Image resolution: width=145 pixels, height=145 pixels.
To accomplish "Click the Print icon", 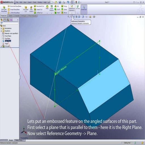I will pyautogui.click(x=64, y=2).
